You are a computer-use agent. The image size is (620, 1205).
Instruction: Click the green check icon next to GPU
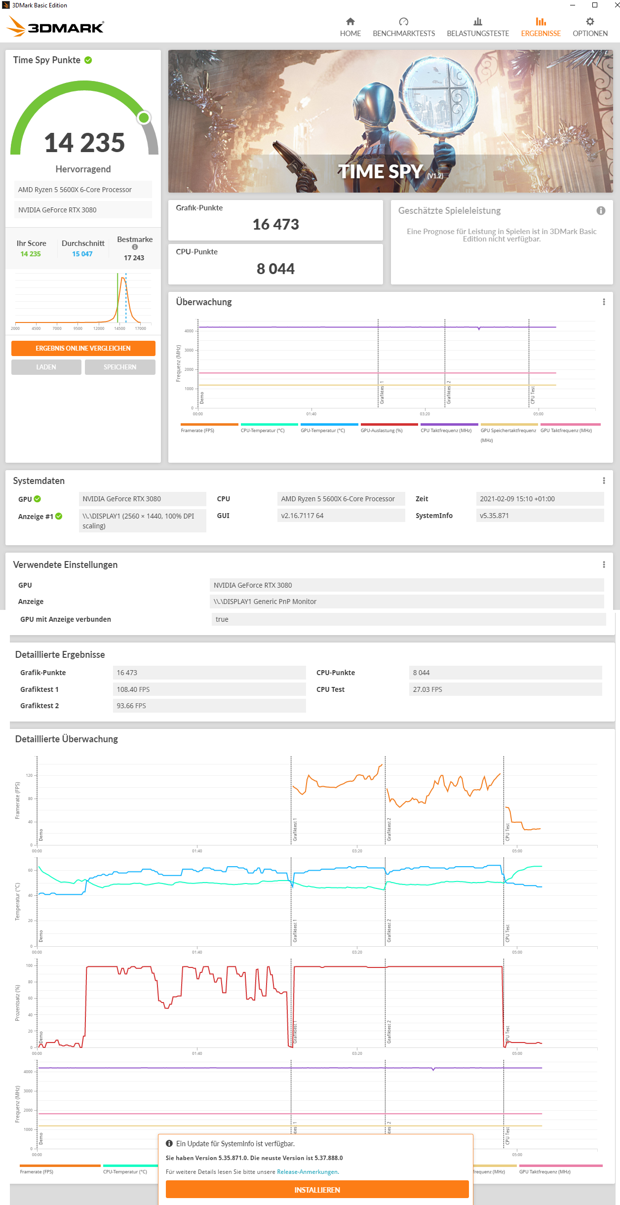click(x=38, y=499)
